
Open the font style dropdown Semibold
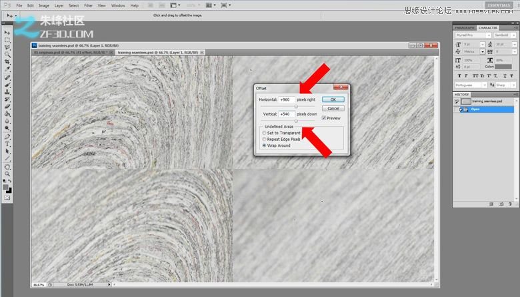pyautogui.click(x=514, y=35)
